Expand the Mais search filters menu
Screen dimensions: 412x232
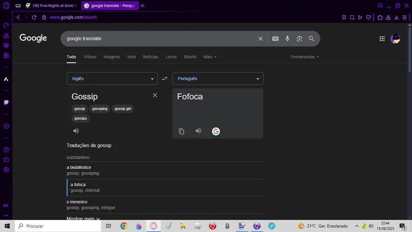[x=210, y=57]
